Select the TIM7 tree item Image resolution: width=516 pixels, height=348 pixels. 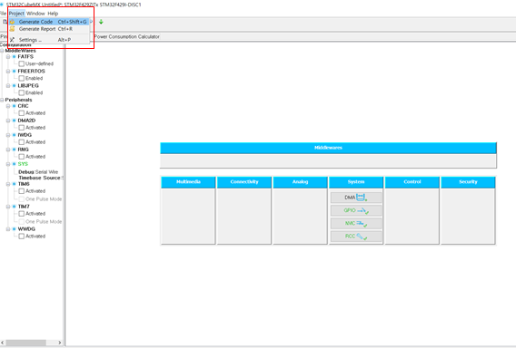pos(24,207)
